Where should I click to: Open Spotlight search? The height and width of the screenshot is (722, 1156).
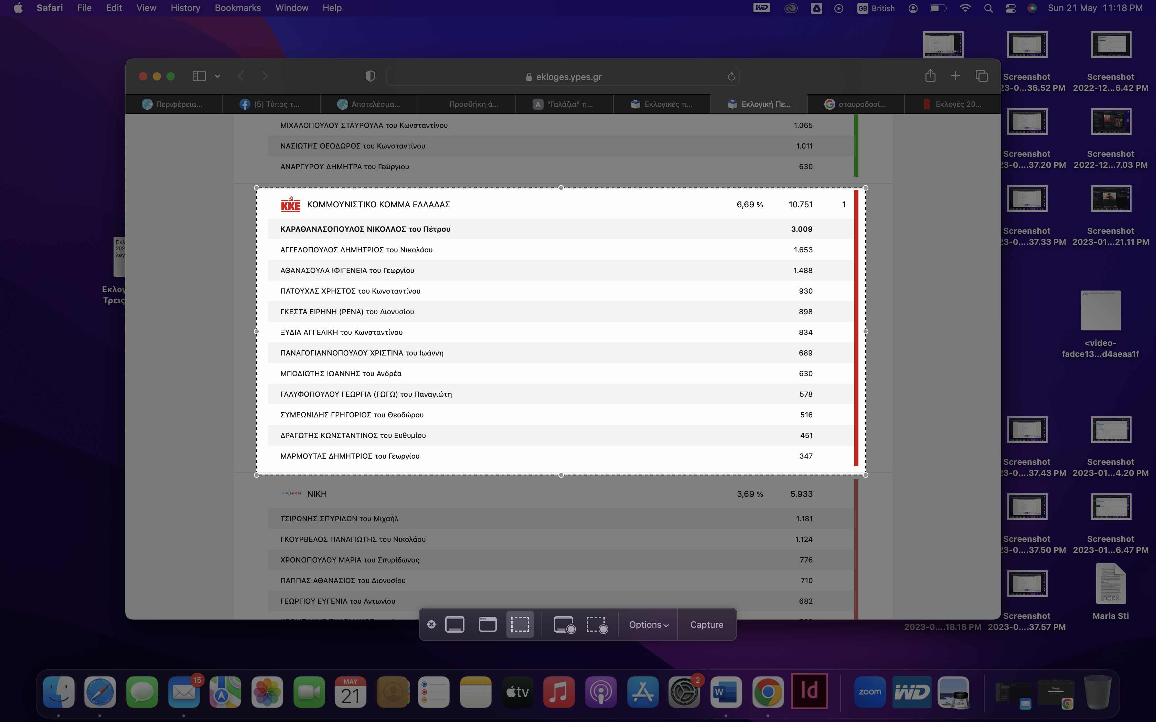click(988, 8)
